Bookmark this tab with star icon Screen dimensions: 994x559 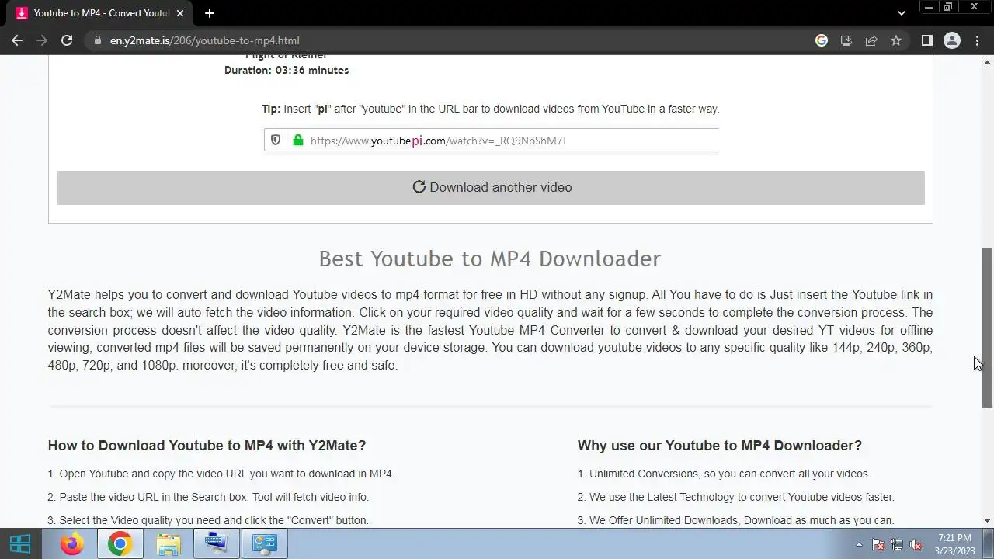click(x=896, y=40)
